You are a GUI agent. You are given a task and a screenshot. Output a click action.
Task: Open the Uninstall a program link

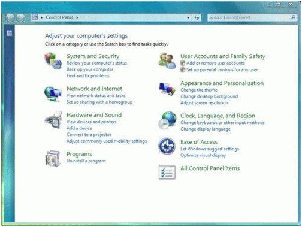click(x=86, y=161)
